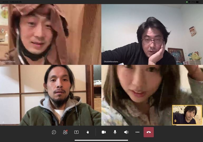The height and width of the screenshot is (142, 203).
Task: Raise your hand in the meeting
Action: 88,132
